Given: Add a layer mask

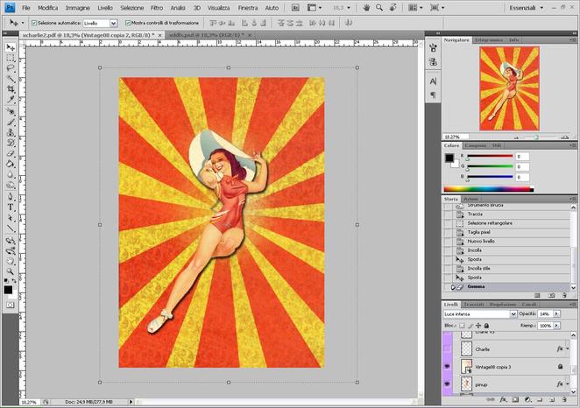Looking at the screenshot, I should pyautogui.click(x=515, y=399).
